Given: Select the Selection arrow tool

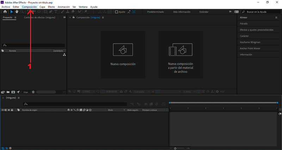Looking at the screenshot, I should (x=12, y=12).
